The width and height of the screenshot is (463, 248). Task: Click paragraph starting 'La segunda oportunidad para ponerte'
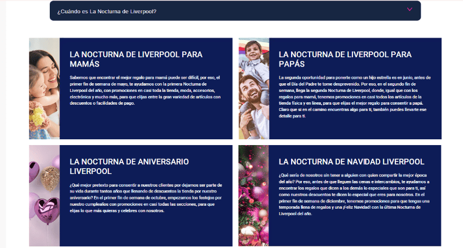click(355, 97)
